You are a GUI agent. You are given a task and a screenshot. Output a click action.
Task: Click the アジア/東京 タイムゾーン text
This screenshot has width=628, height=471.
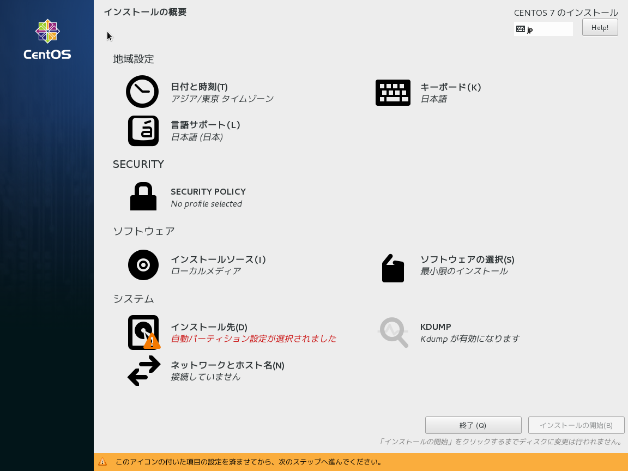[x=222, y=99]
